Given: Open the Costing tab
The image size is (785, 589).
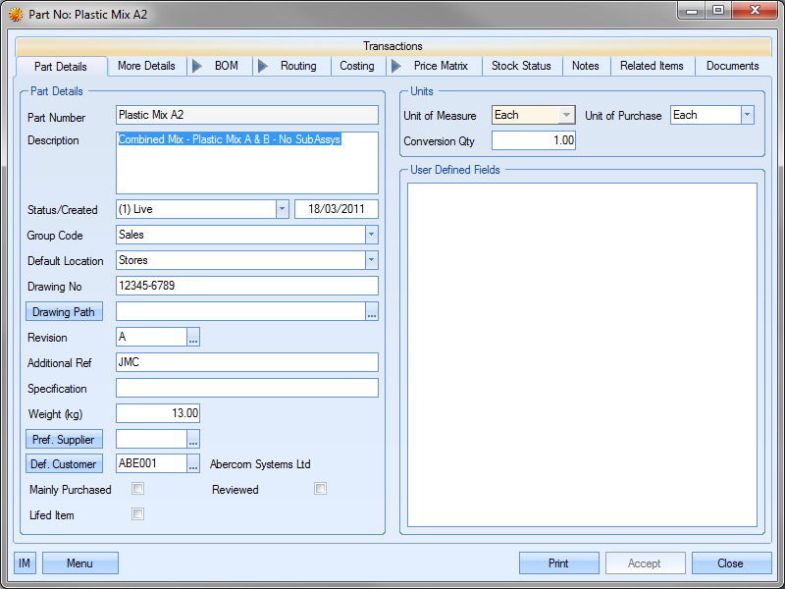Looking at the screenshot, I should pyautogui.click(x=357, y=66).
